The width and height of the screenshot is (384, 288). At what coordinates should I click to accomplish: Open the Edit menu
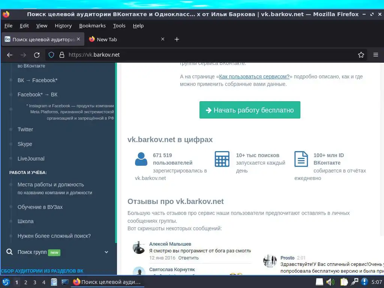tap(24, 26)
